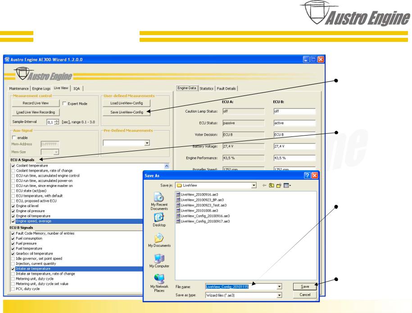Adjust the Sample-Interval spinner arrows
The width and height of the screenshot is (412, 313).
click(56, 122)
